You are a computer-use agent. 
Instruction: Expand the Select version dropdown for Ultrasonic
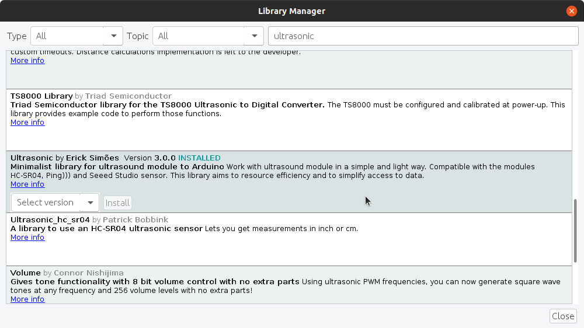(55, 203)
